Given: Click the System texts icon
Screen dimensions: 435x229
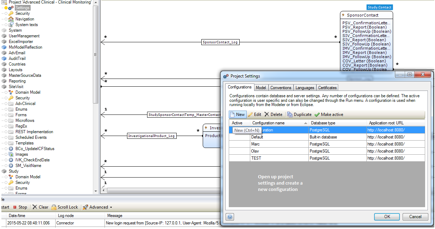Looking at the screenshot, I should [x=11, y=25].
